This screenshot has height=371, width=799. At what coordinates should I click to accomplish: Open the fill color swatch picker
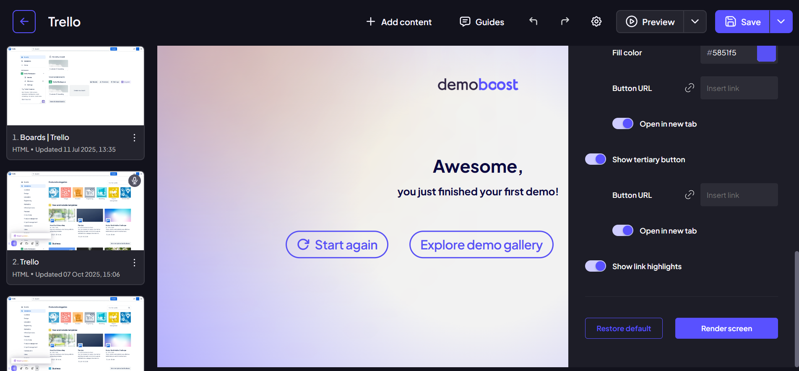click(x=766, y=53)
